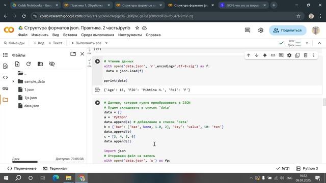Viewport: 326px width, 183px height.
Task: Add a new code cell with + Код
Action: point(39,43)
